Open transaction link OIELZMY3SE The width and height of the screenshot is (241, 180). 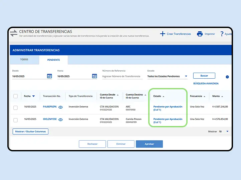point(50,119)
